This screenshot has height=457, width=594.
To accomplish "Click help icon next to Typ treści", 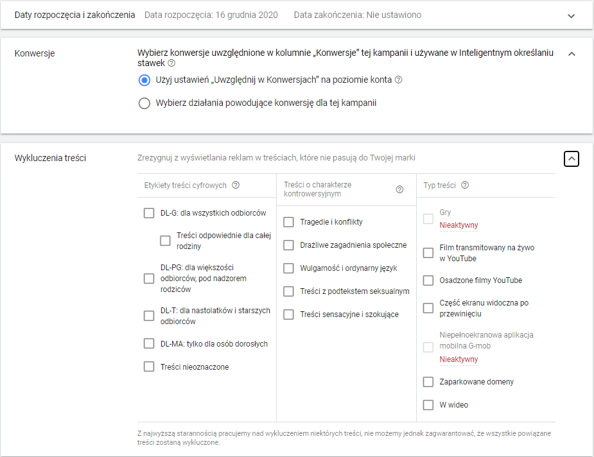I will click(465, 185).
